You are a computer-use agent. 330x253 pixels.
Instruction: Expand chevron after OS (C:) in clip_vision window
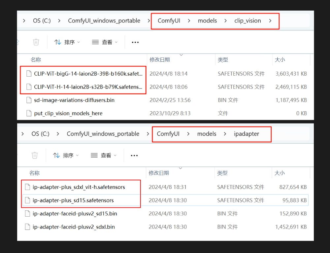click(x=59, y=21)
